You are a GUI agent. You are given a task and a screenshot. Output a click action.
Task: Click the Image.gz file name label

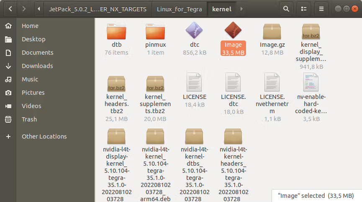(x=272, y=45)
